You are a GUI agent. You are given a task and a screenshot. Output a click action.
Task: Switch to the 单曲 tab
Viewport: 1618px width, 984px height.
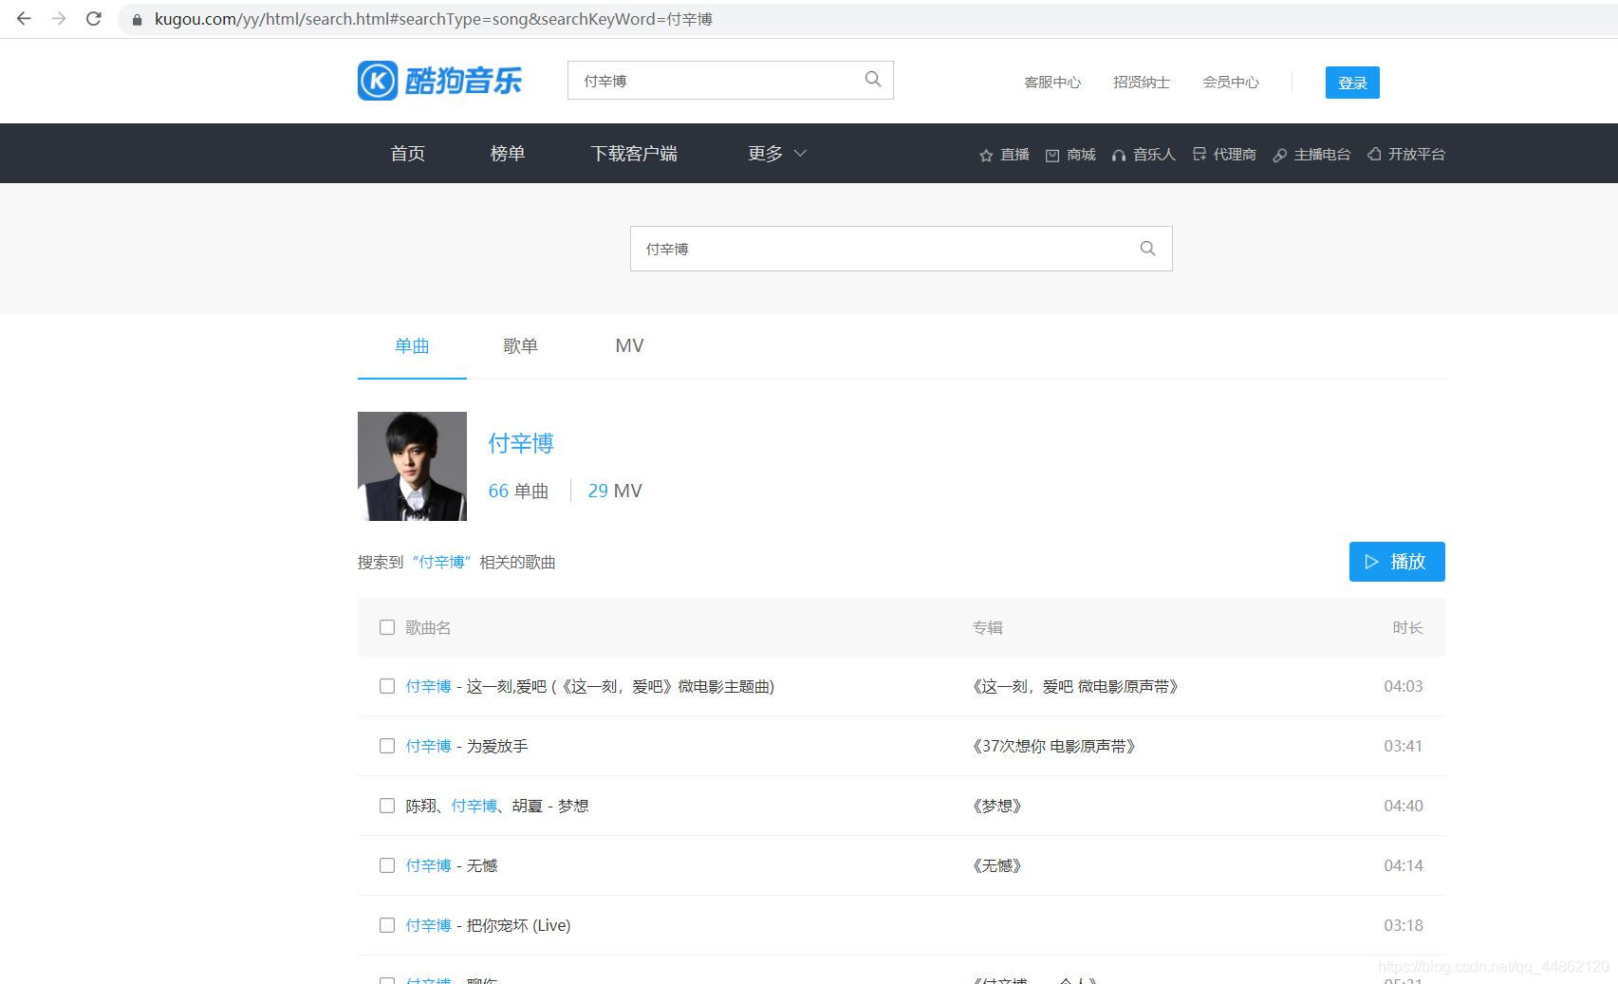pos(412,346)
